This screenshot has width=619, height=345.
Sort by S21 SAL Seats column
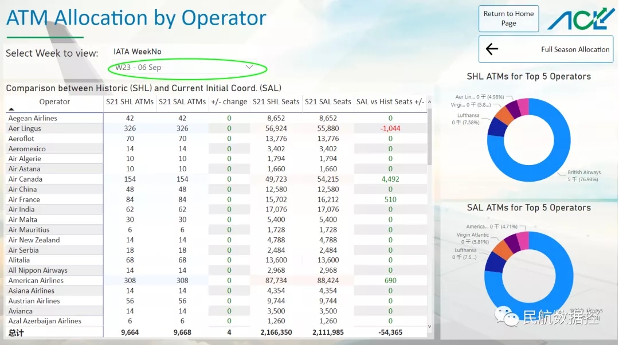point(328,101)
